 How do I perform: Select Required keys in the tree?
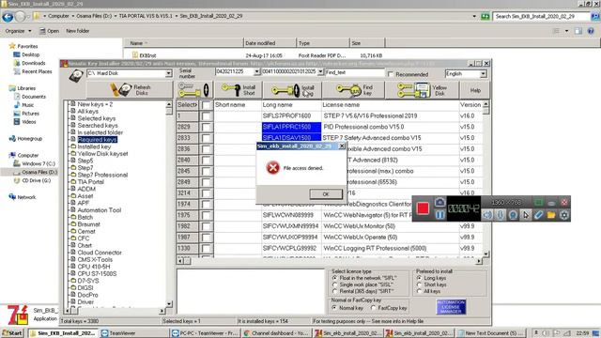[x=97, y=140]
